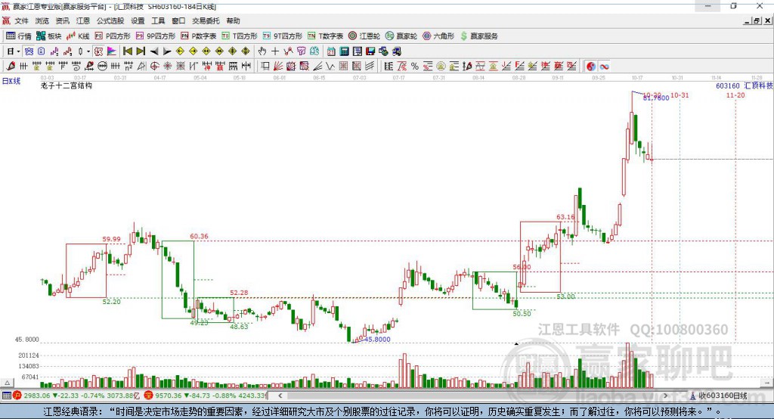This screenshot has height=419, width=774.
Task: Jump to last bar with the green skip-forward icon
Action: (x=141, y=51)
